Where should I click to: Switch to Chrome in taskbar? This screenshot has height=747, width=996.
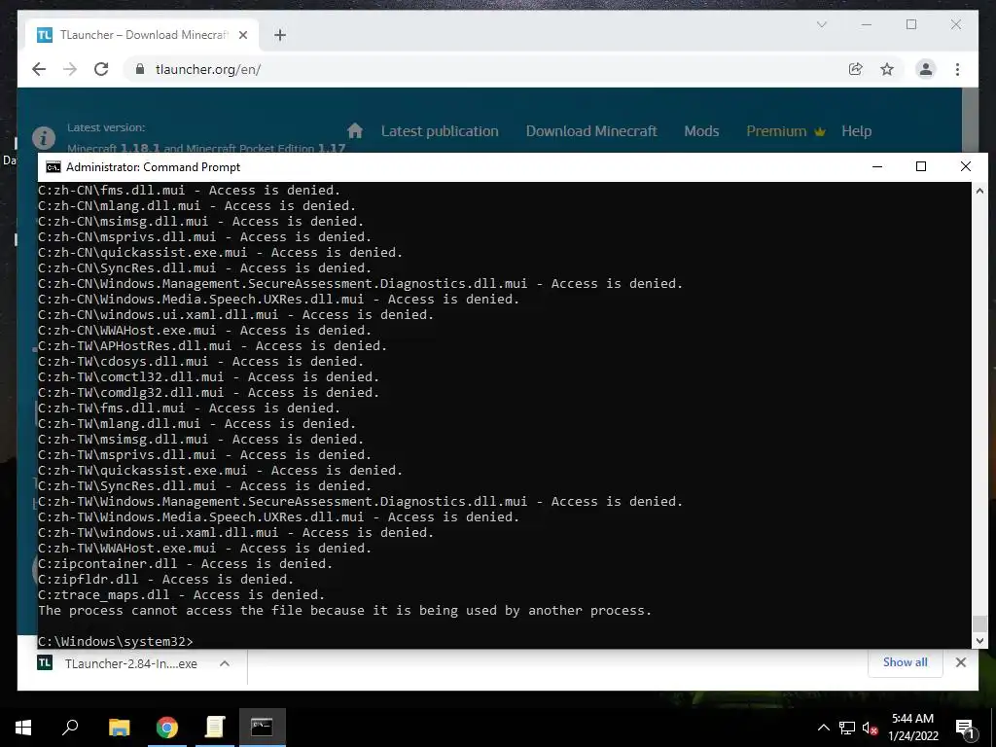167,728
